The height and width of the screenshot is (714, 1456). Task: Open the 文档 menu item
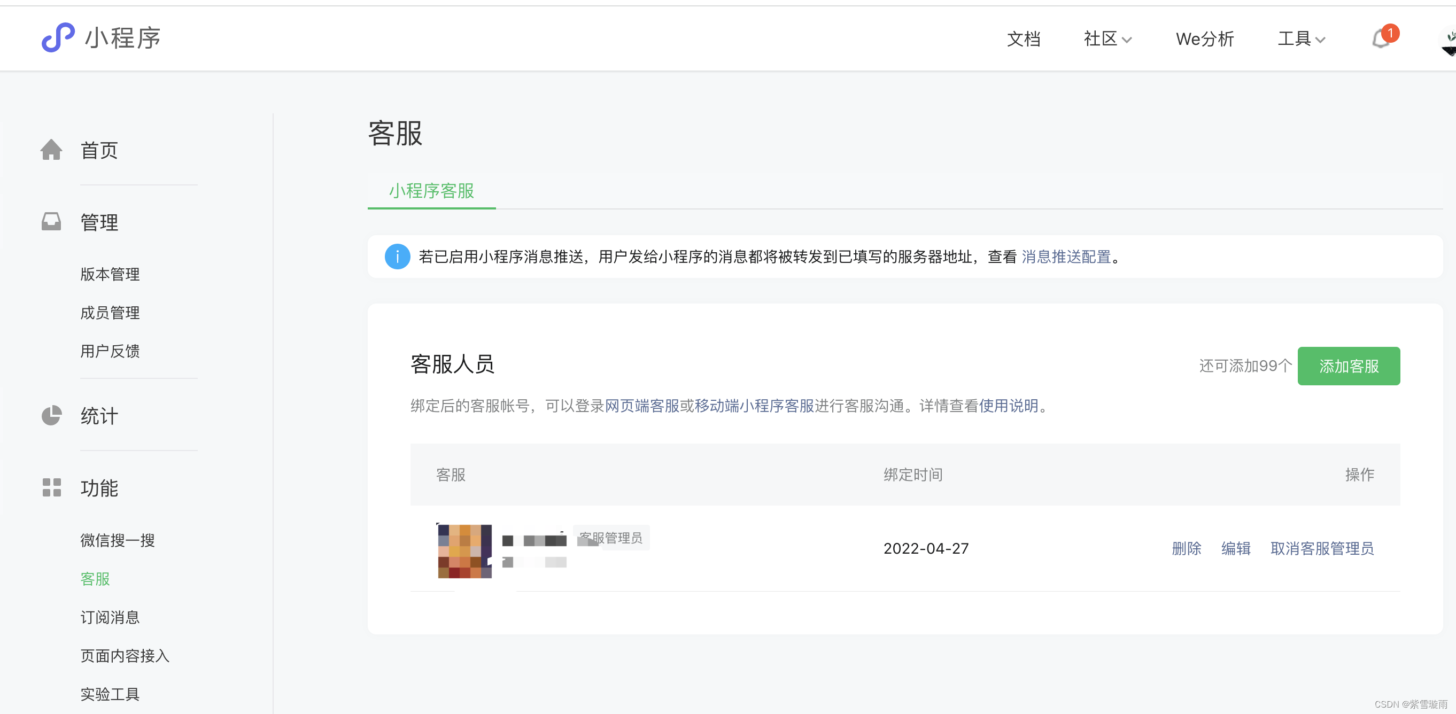point(1023,39)
